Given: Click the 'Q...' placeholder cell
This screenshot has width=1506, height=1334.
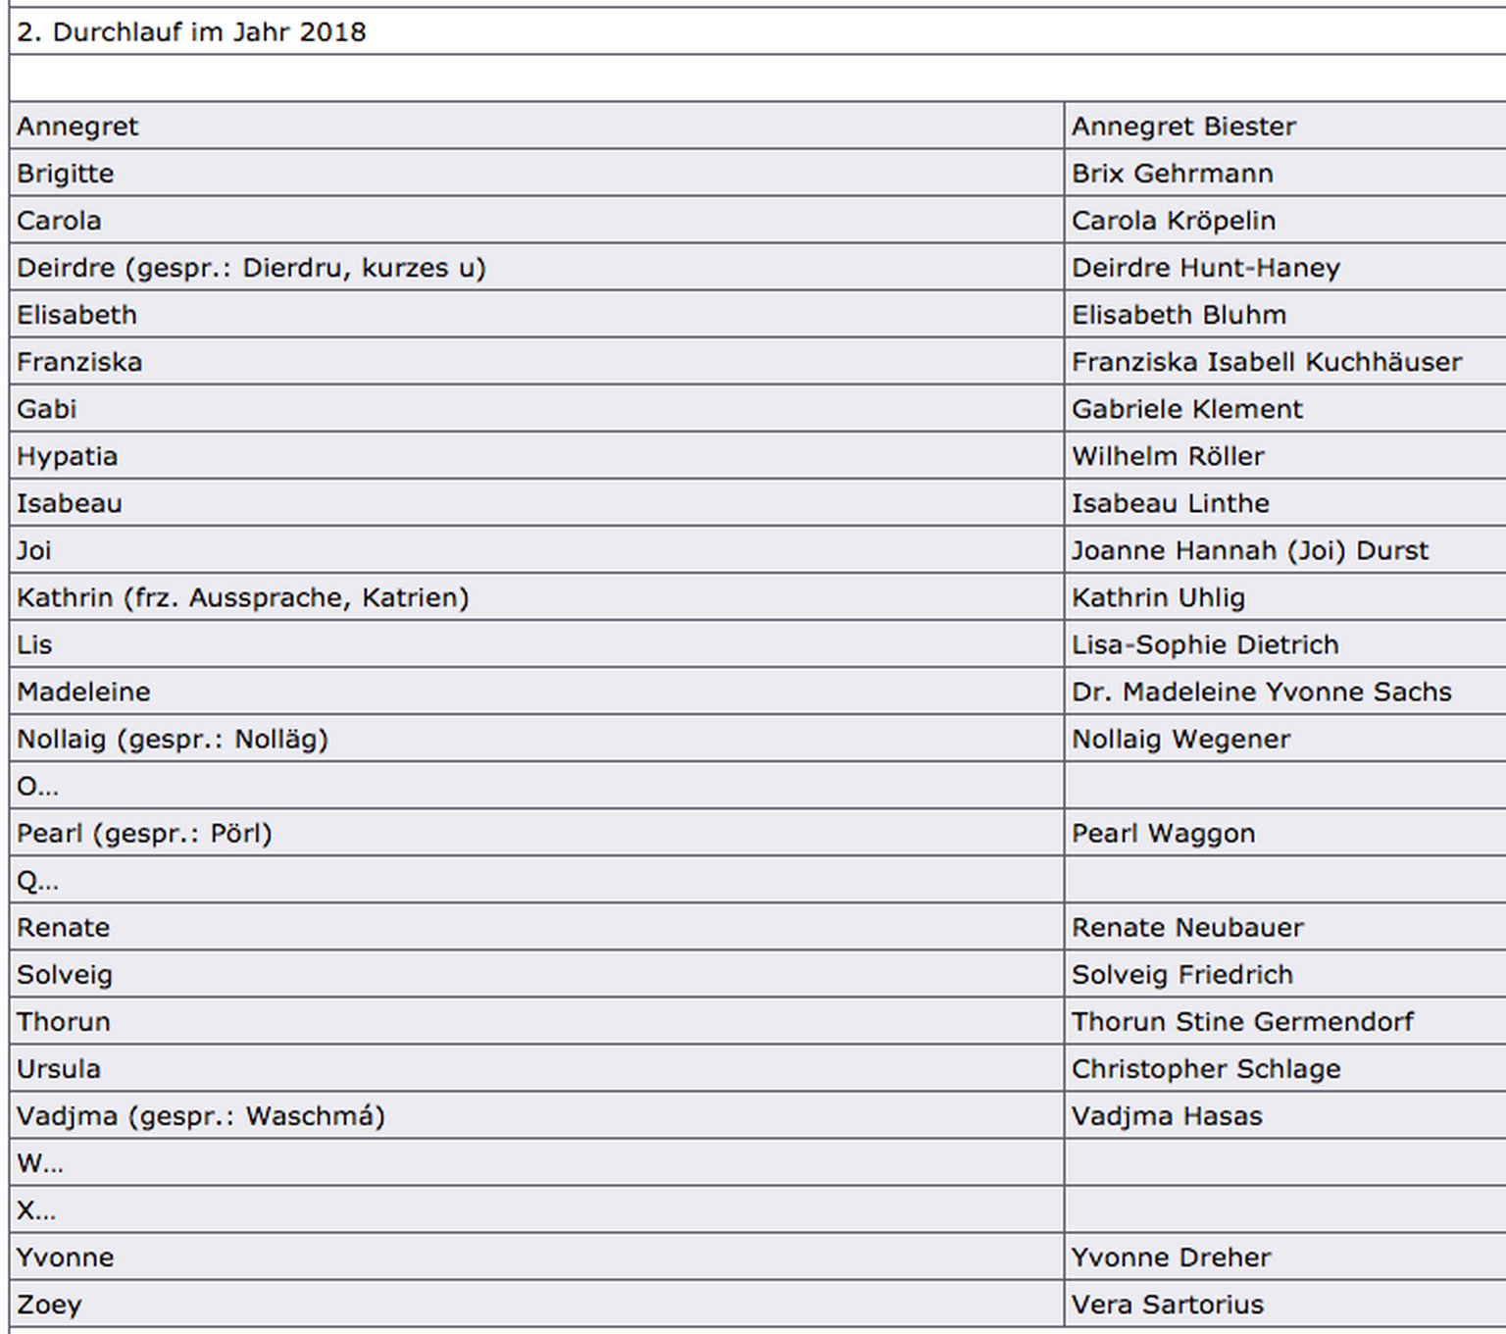Looking at the screenshot, I should point(38,881).
